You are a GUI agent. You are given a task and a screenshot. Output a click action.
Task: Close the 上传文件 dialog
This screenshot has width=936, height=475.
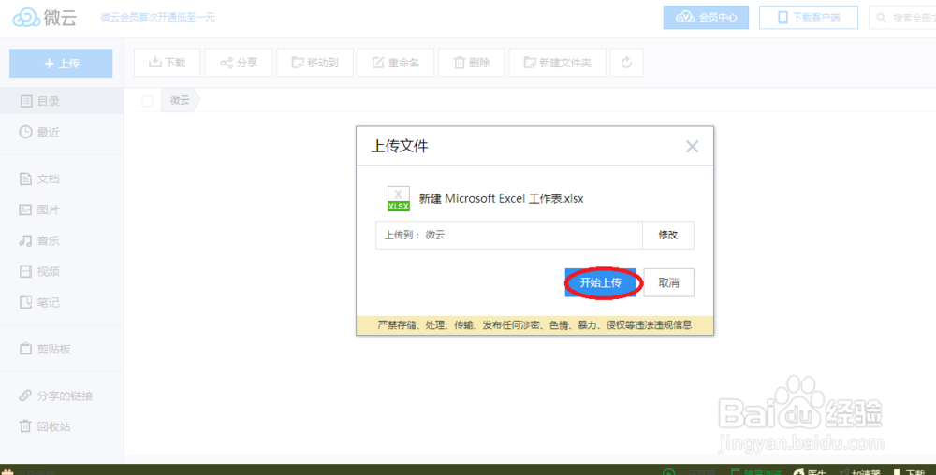point(692,147)
